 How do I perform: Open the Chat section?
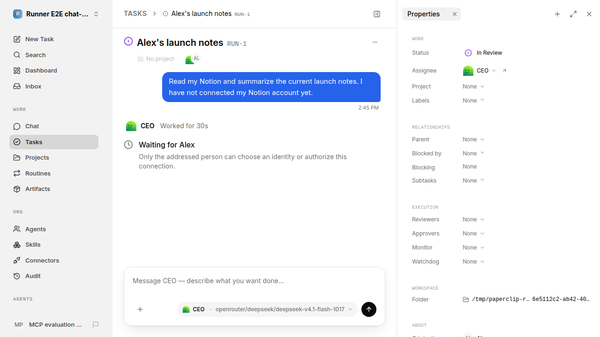tap(54, 126)
